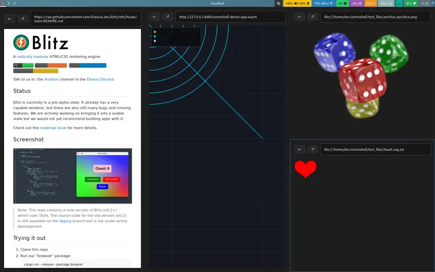435x272 pixels.
Task: Switch to workspace 2
Action: (x=9, y=3)
